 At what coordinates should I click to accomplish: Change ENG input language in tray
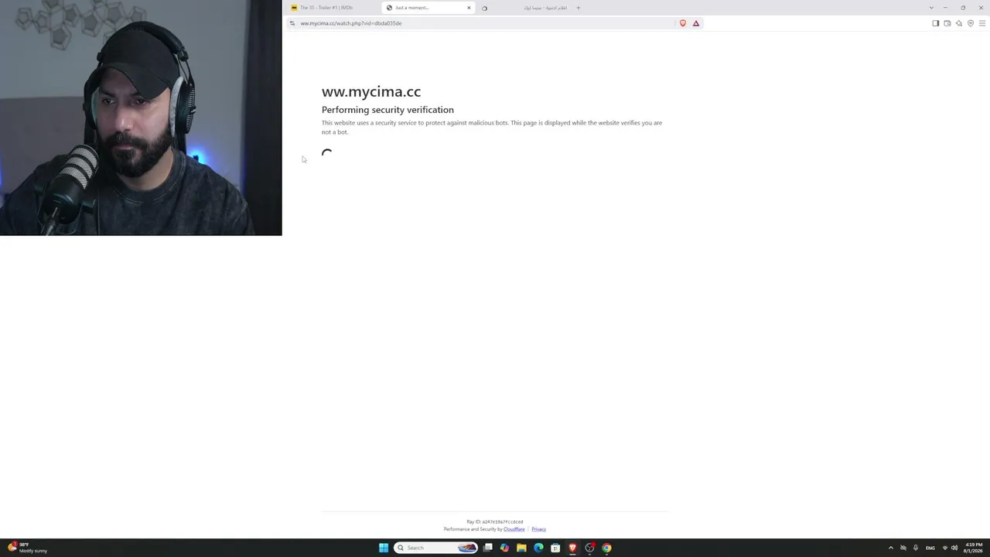(930, 548)
